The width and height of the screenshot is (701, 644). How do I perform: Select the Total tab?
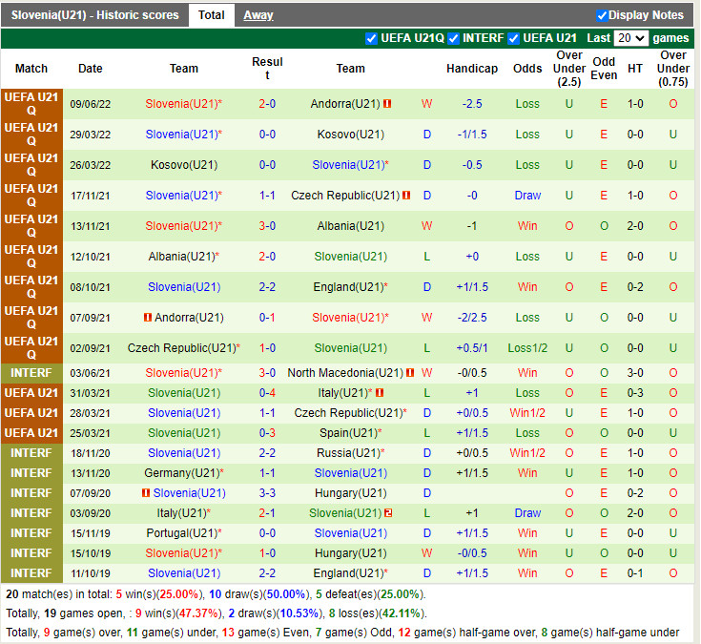(x=212, y=15)
